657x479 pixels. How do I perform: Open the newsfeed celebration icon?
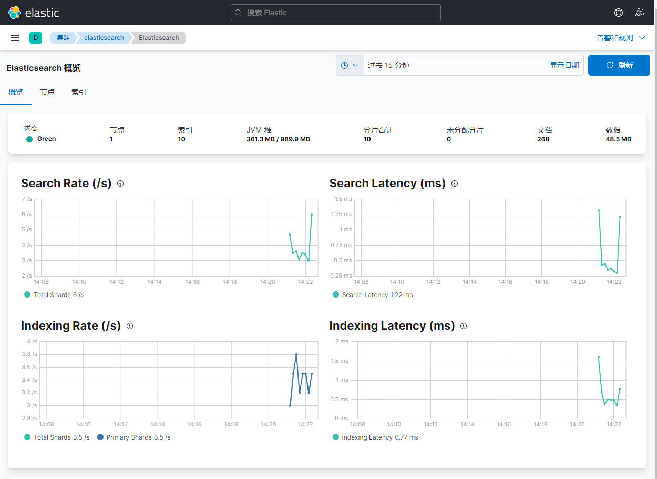click(640, 13)
